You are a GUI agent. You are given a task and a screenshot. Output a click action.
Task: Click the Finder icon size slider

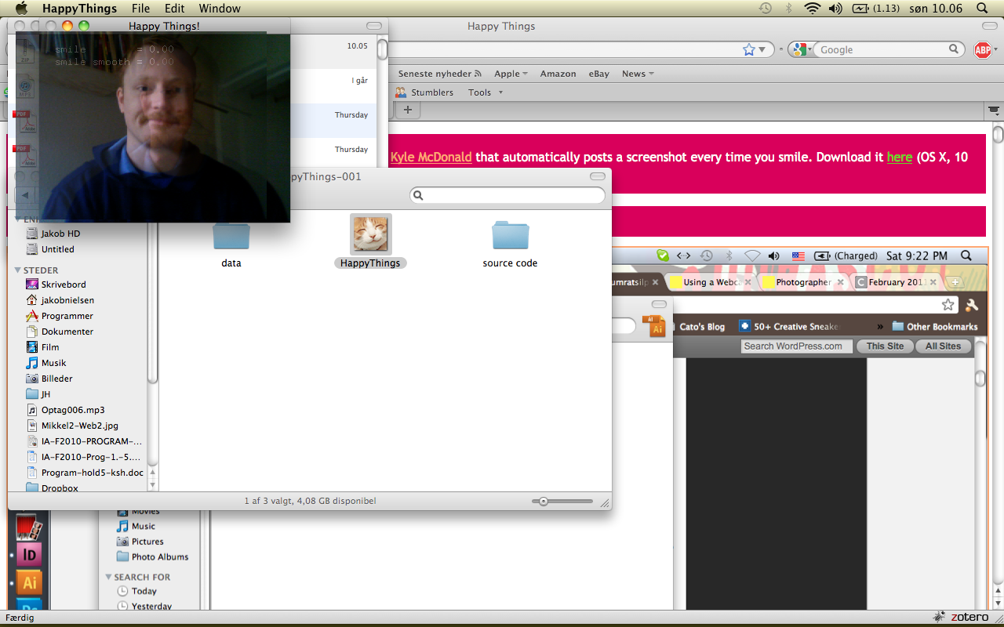(543, 502)
